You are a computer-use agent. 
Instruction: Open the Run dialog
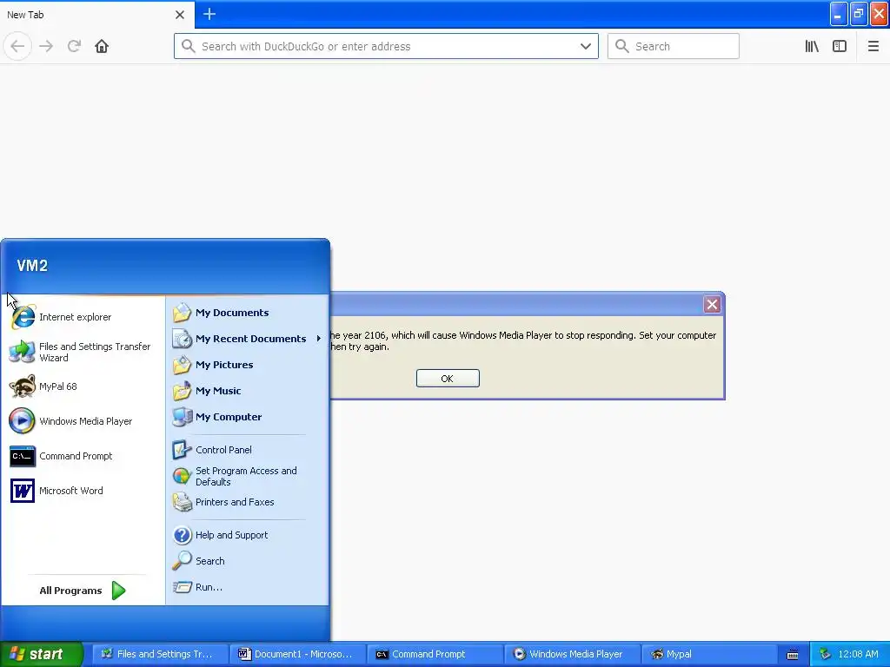pyautogui.click(x=209, y=587)
